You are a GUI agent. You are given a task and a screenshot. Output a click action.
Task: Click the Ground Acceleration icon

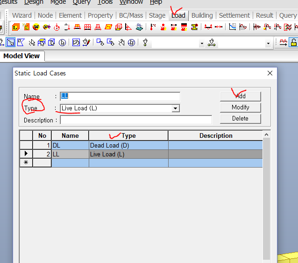(x=267, y=27)
